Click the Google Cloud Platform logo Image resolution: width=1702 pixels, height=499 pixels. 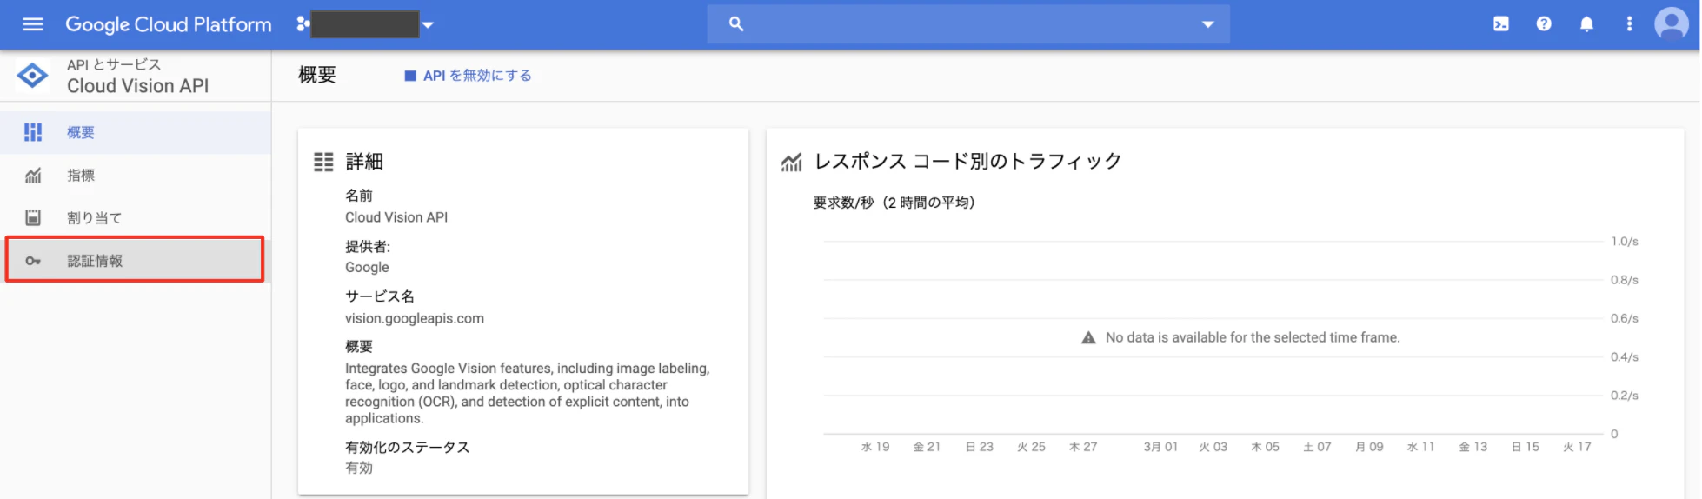(x=169, y=24)
